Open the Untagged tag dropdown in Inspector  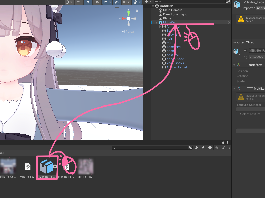[x=256, y=56]
